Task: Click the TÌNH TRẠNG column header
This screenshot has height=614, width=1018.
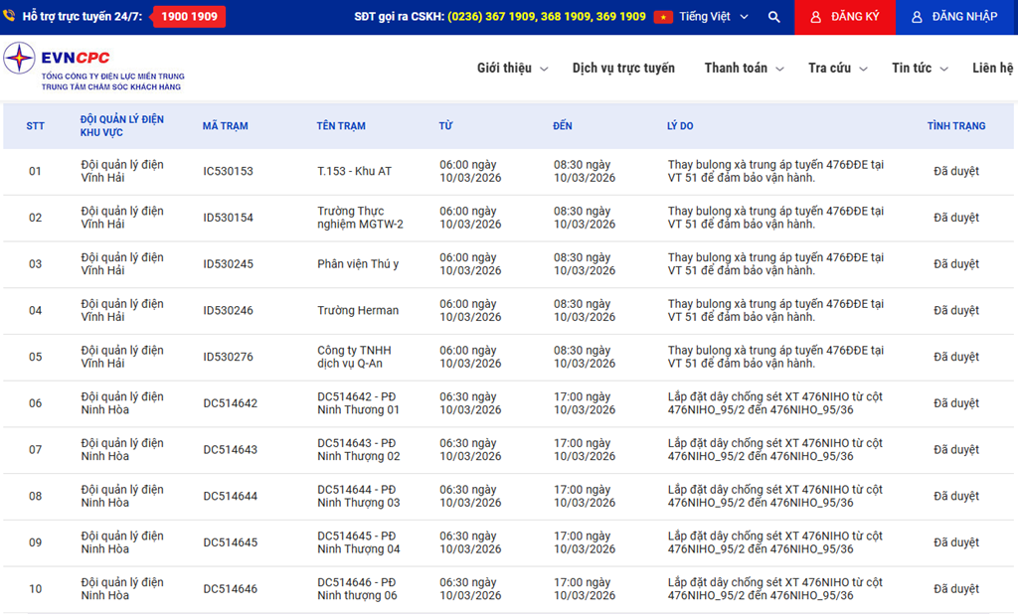Action: tap(955, 126)
